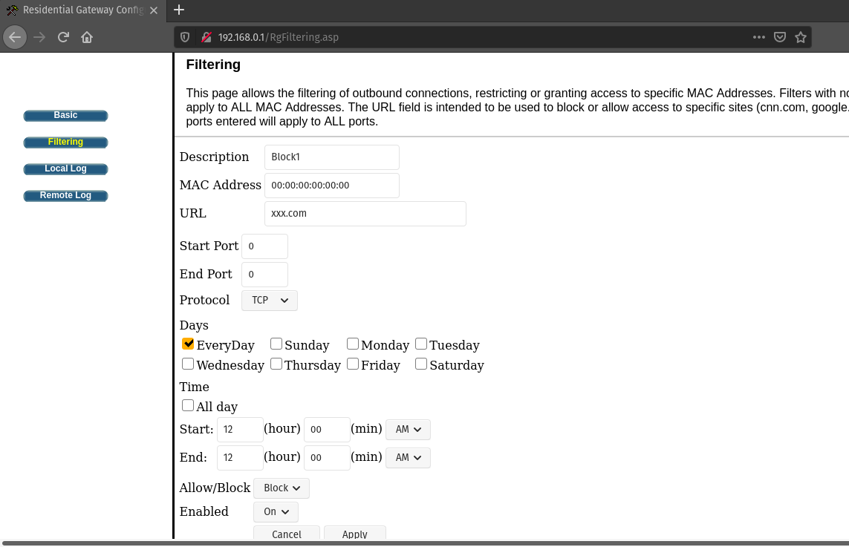Click the Apply button
This screenshot has width=849, height=547.
(x=354, y=533)
